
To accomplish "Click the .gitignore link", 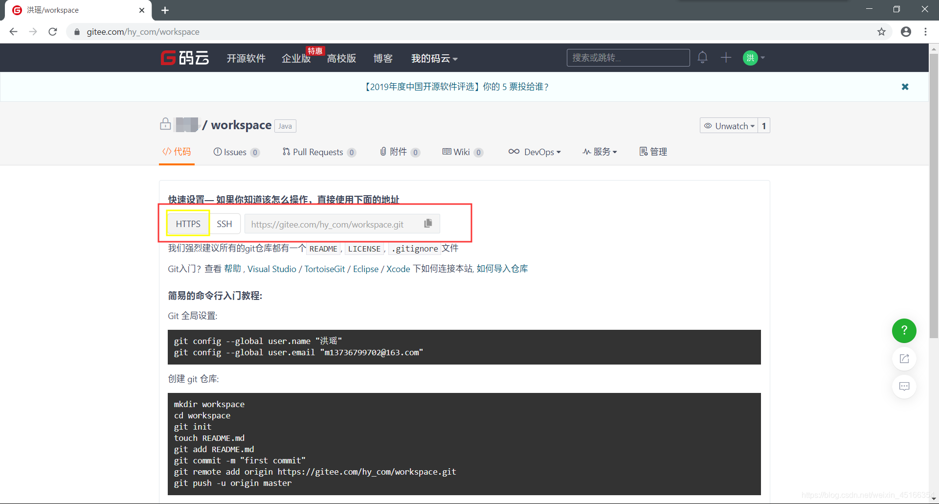I will point(415,249).
